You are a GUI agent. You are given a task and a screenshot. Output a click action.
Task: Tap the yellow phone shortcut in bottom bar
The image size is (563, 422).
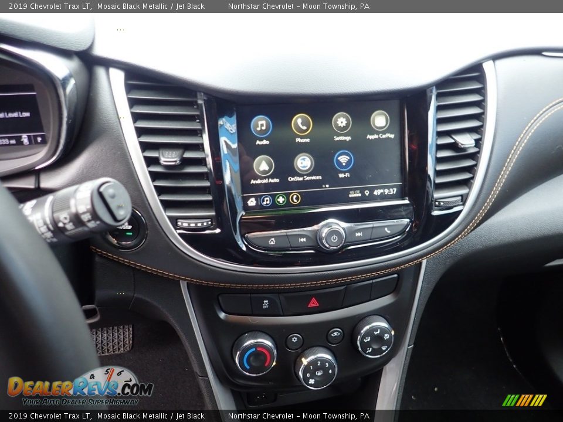(x=295, y=199)
